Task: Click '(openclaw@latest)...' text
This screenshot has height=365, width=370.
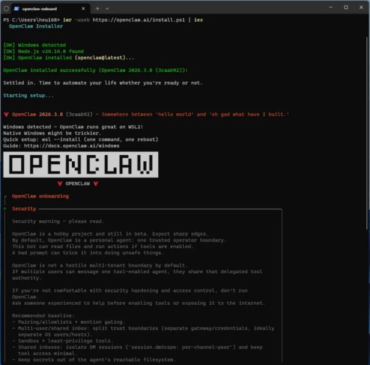Action: coord(104,58)
